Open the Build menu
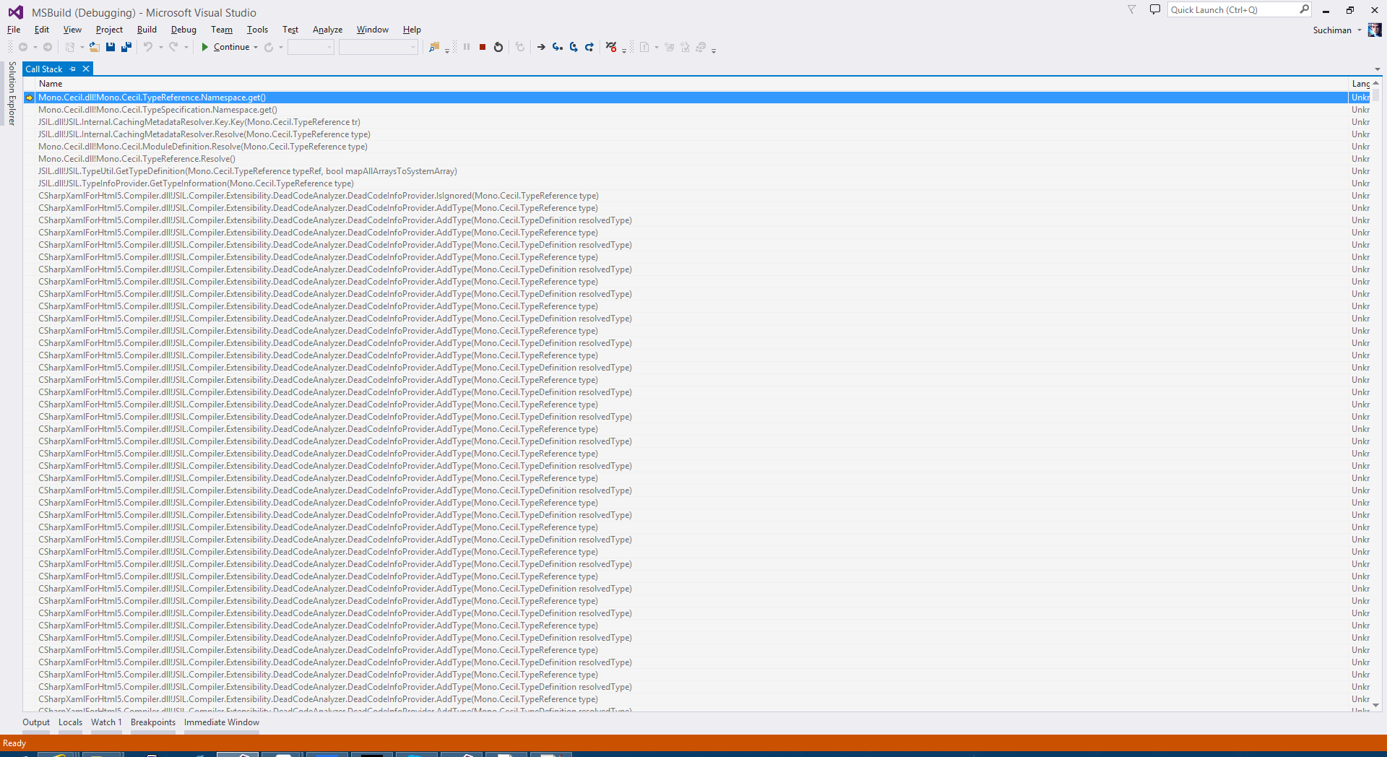 point(147,30)
